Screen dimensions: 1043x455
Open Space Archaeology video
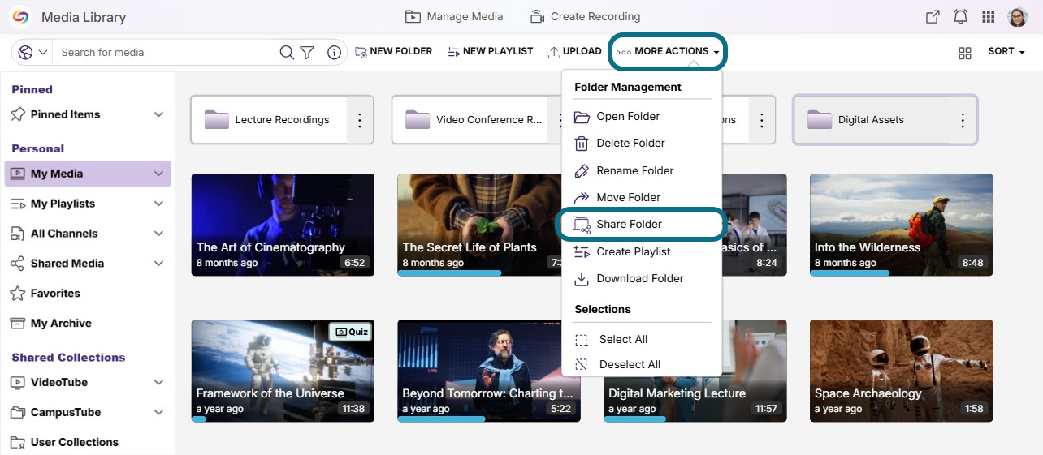click(x=902, y=371)
